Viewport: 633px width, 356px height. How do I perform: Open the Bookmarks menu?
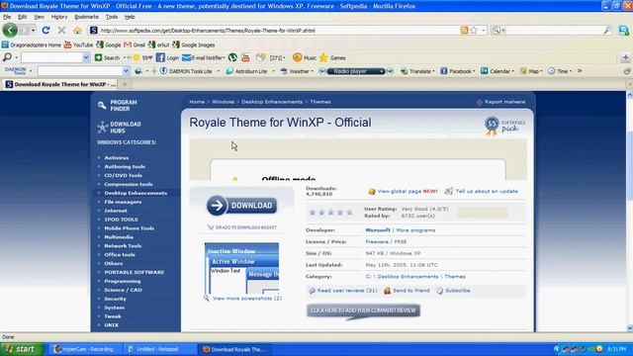tap(86, 17)
